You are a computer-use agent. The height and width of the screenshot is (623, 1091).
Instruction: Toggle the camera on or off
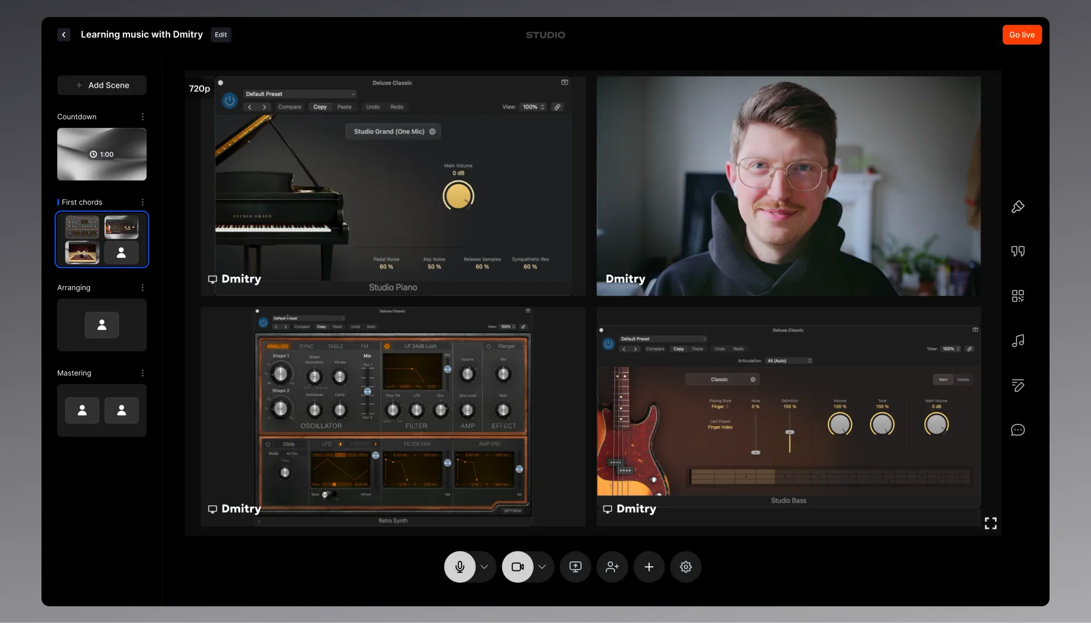click(518, 567)
